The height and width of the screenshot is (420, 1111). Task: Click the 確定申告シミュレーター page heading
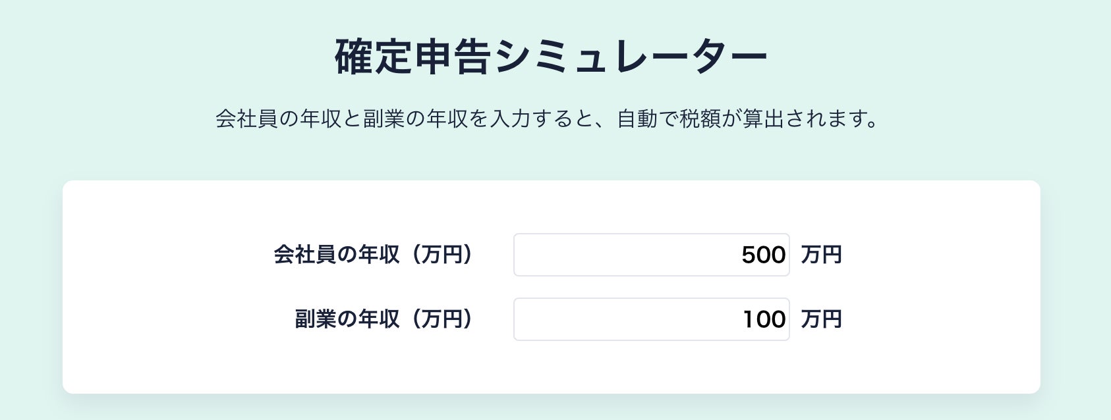[551, 57]
